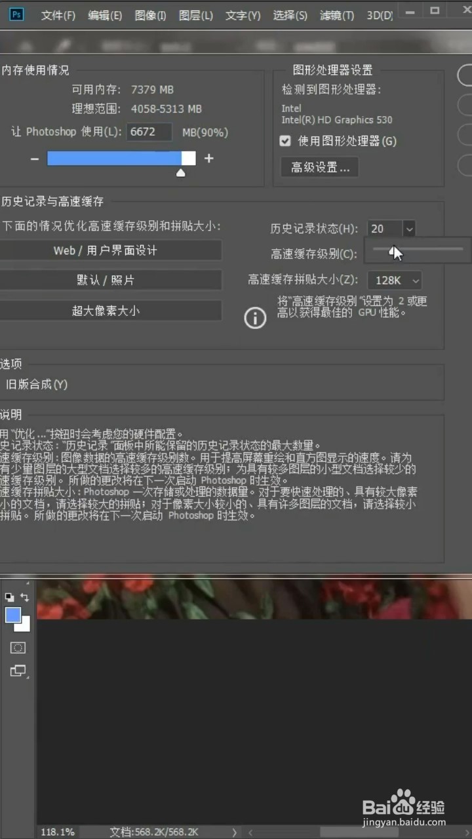Screen dimensions: 472x839
Task: Open the 文件(F) menu
Action: (x=58, y=15)
